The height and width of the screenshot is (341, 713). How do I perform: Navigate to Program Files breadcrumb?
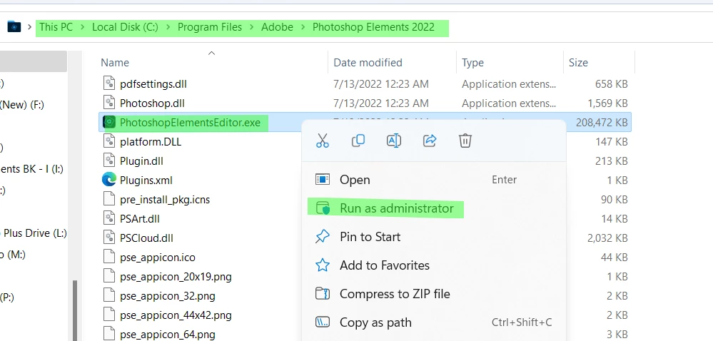coord(210,27)
